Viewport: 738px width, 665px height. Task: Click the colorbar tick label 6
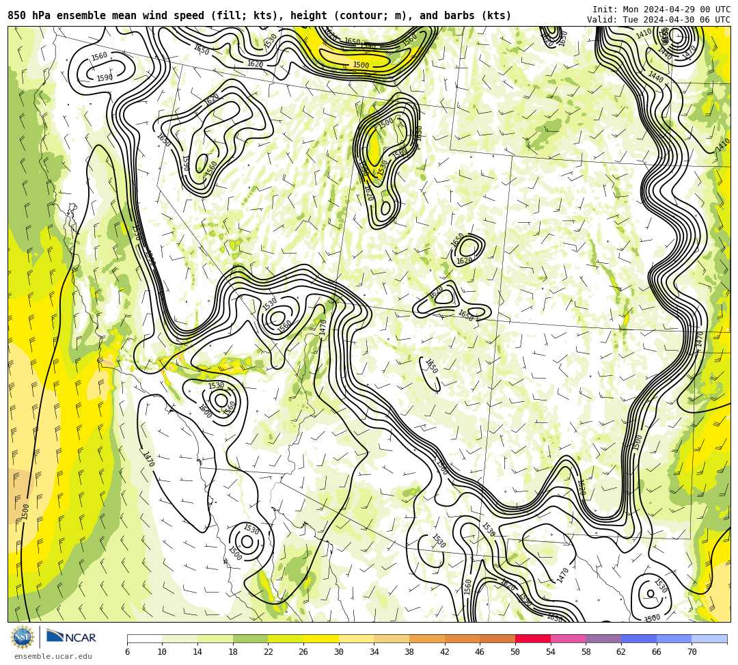coord(127,652)
